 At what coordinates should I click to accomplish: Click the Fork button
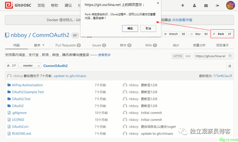tap(219, 34)
